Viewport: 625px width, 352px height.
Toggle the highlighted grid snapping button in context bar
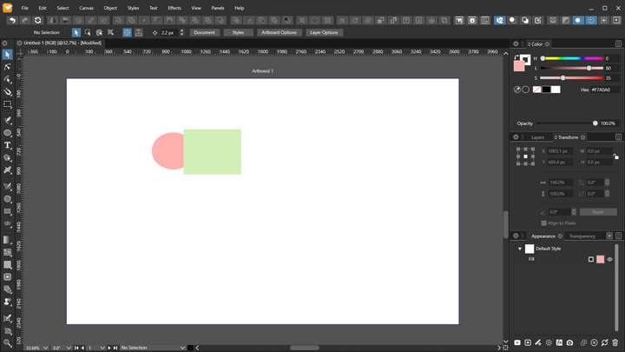pos(127,33)
